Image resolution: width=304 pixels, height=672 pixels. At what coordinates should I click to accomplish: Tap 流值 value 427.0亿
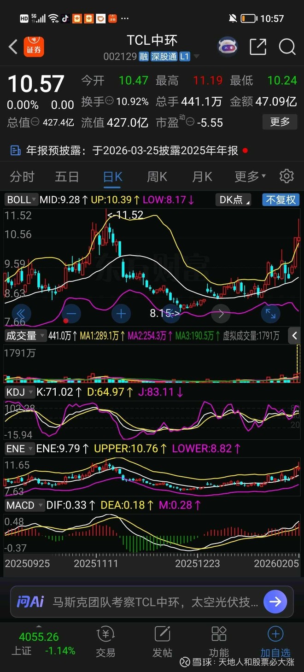[x=128, y=123]
